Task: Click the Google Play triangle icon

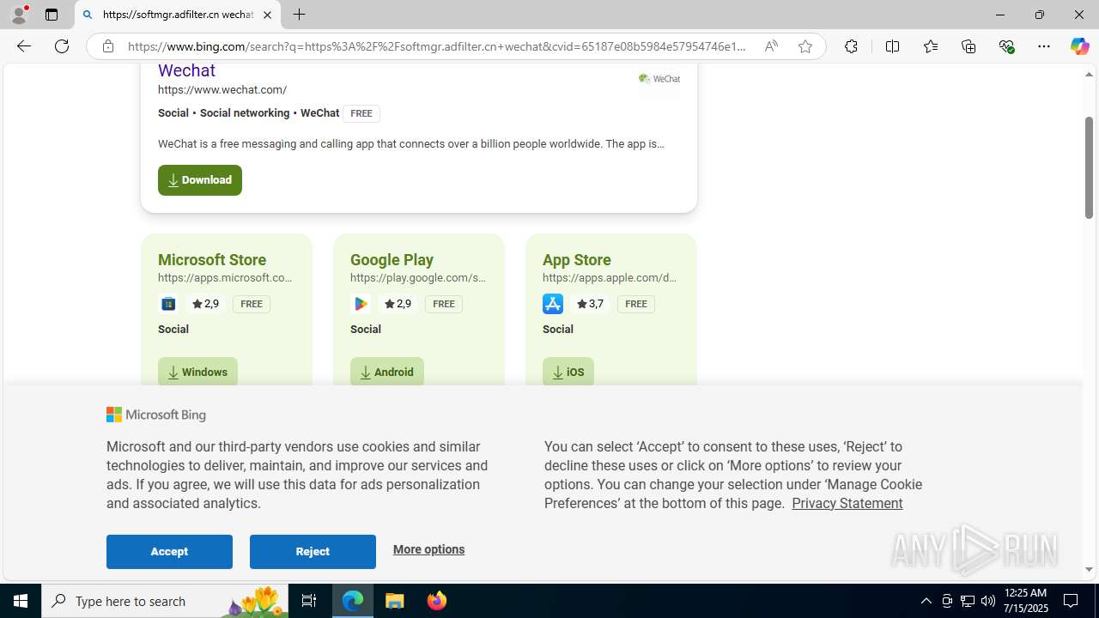Action: 361,304
